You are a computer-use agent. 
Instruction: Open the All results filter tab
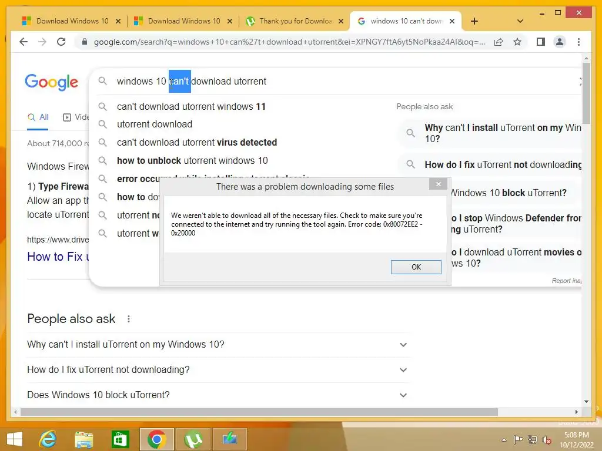[x=38, y=117]
